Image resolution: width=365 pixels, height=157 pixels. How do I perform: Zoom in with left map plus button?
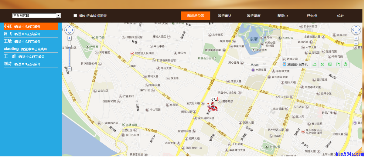[70, 38]
